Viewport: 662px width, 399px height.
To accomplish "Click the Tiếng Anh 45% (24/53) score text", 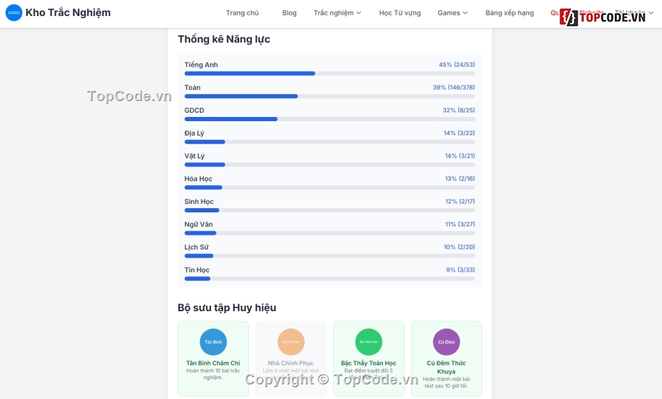I will [456, 65].
